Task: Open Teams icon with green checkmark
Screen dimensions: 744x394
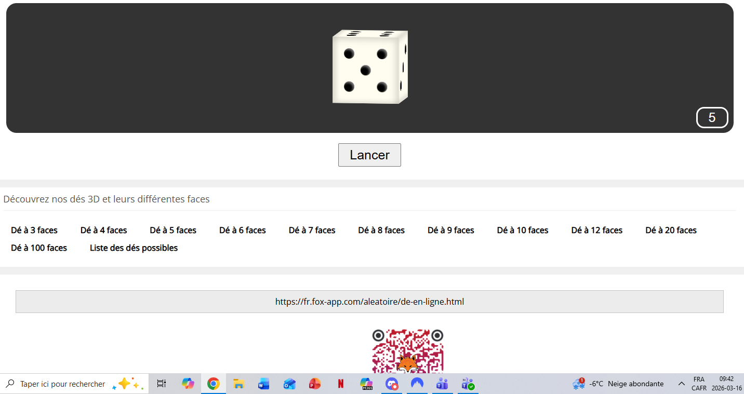Action: 468,384
